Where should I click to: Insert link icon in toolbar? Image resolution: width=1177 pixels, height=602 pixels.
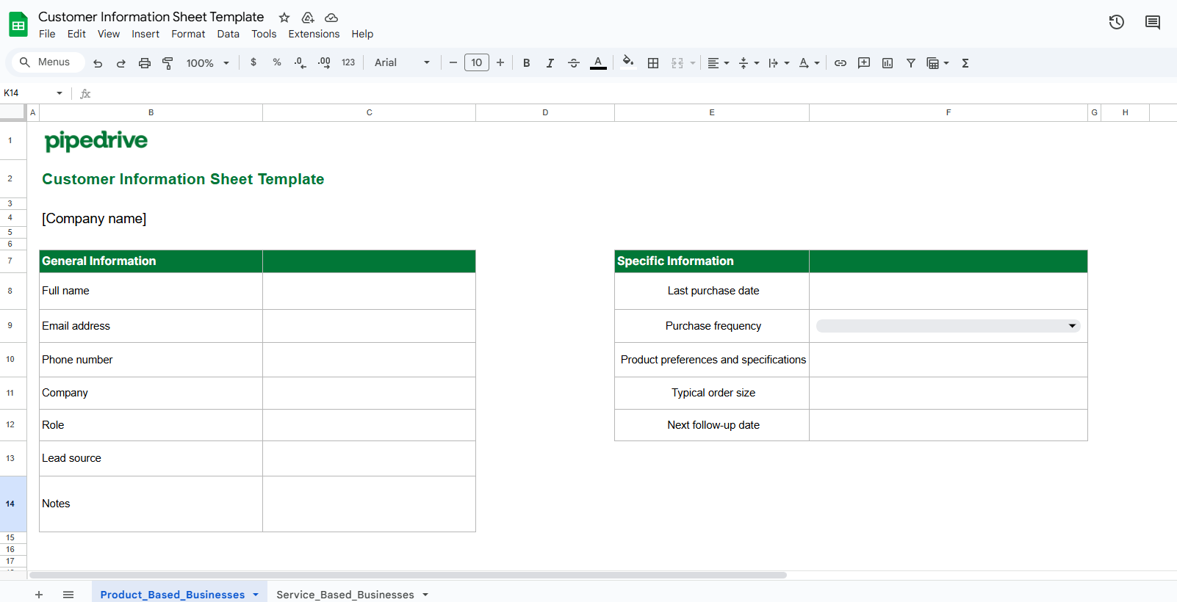[x=841, y=63]
